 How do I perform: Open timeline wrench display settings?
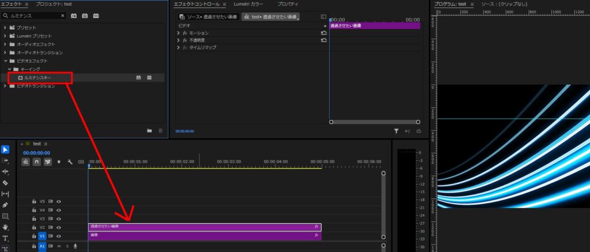click(x=70, y=162)
